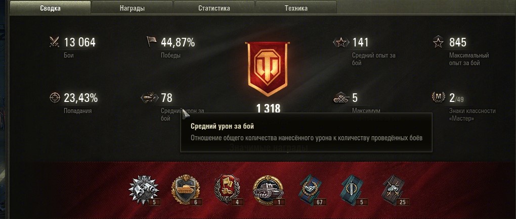Select the red personal rating banner
Screen dimensions: 516x219
[268, 69]
